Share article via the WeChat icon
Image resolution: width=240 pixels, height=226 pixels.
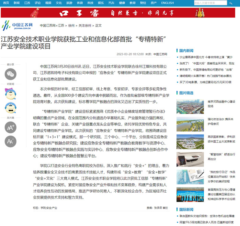click(x=10, y=74)
